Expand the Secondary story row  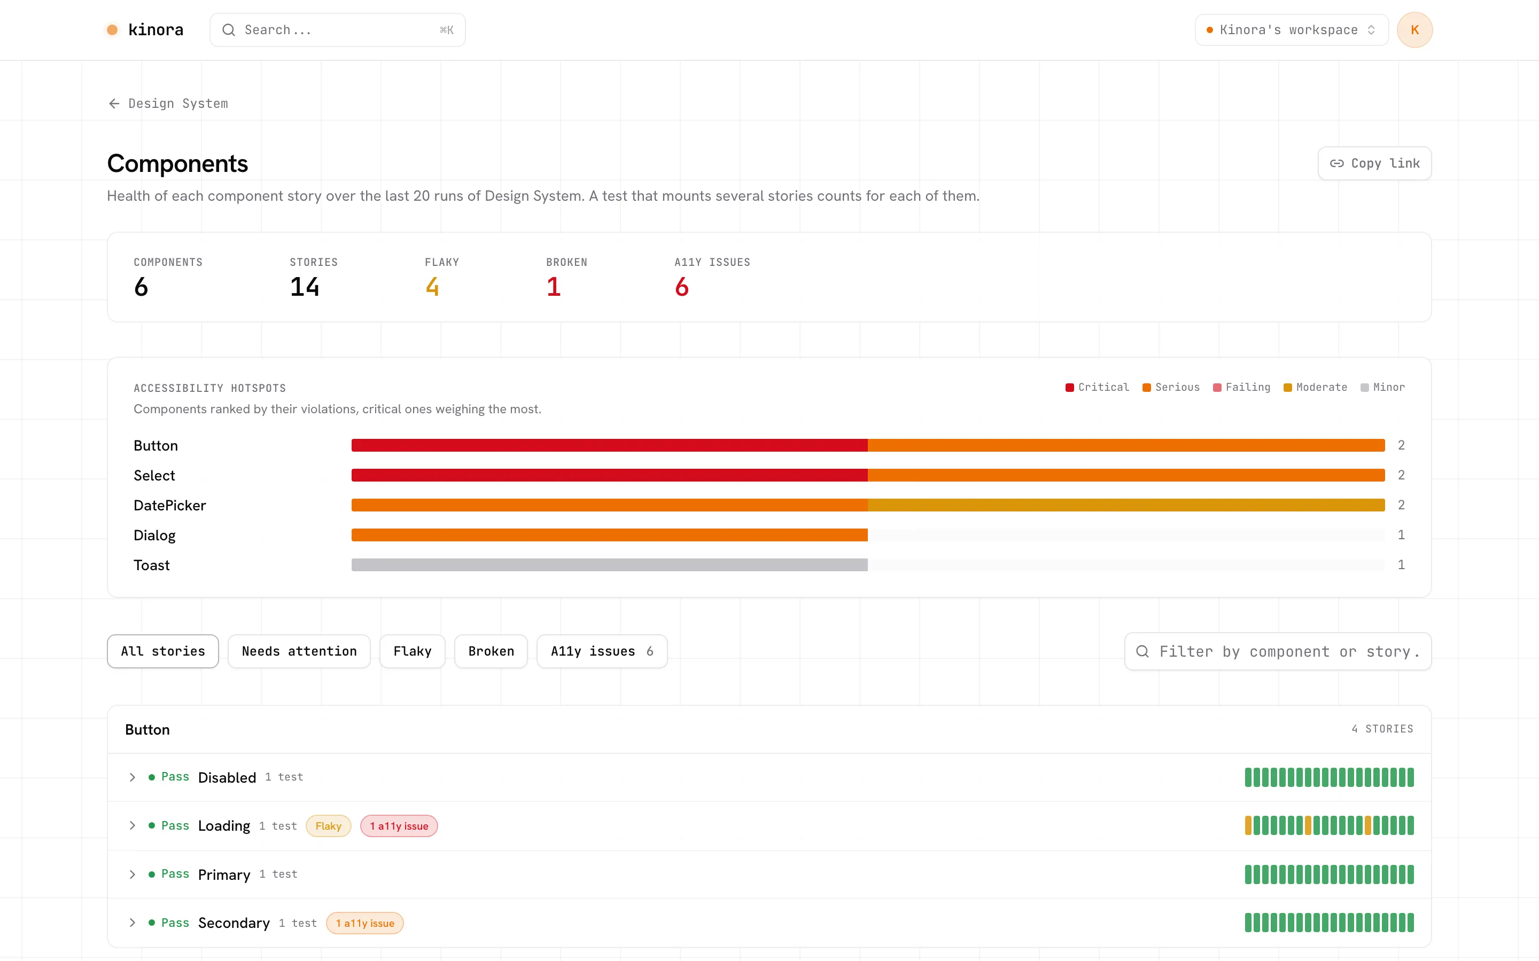133,923
